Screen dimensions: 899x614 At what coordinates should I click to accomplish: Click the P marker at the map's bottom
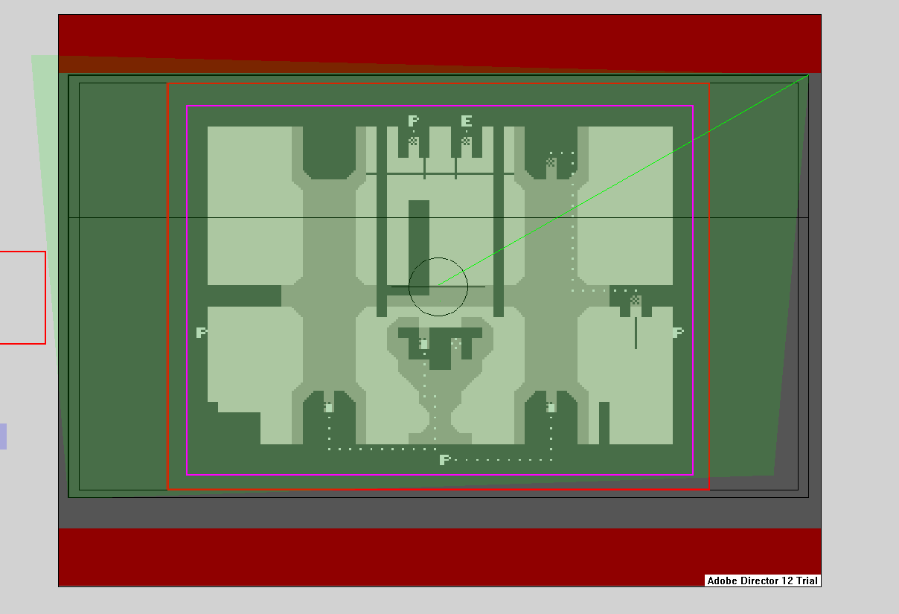click(x=445, y=459)
